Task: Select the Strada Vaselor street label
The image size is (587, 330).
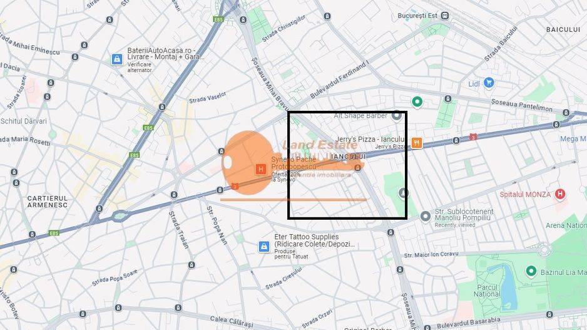Action: click(208, 98)
